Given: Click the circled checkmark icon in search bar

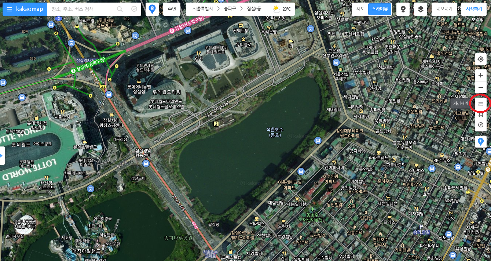Looking at the screenshot, I should [x=134, y=9].
